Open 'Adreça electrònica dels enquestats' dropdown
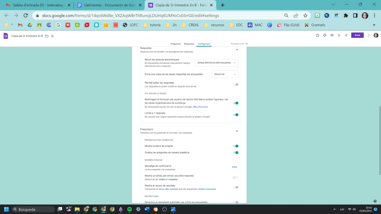This screenshot has height=214, width=381. coord(217,63)
